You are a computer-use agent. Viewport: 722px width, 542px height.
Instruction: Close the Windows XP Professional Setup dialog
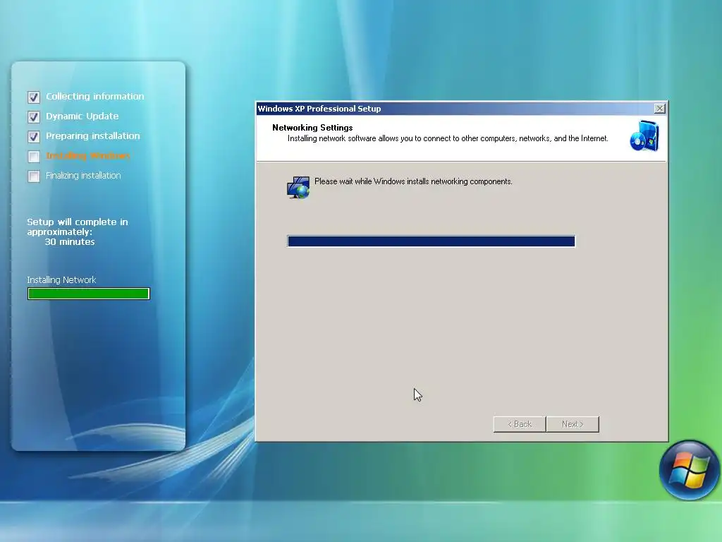tap(659, 108)
